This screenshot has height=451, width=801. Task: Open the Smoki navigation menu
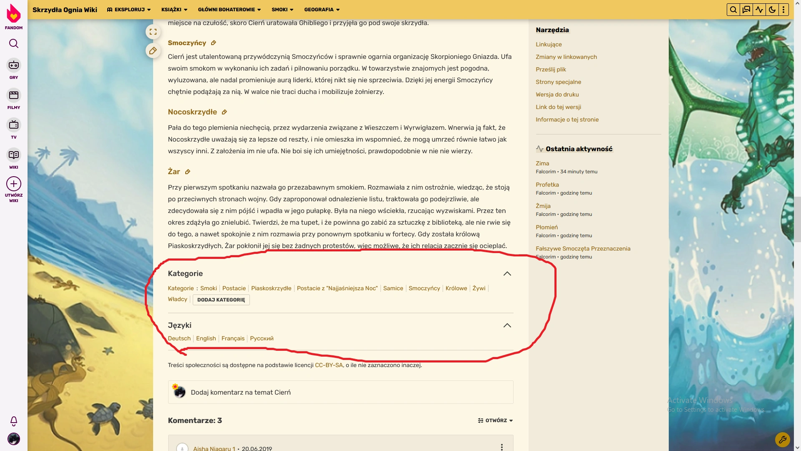click(282, 10)
